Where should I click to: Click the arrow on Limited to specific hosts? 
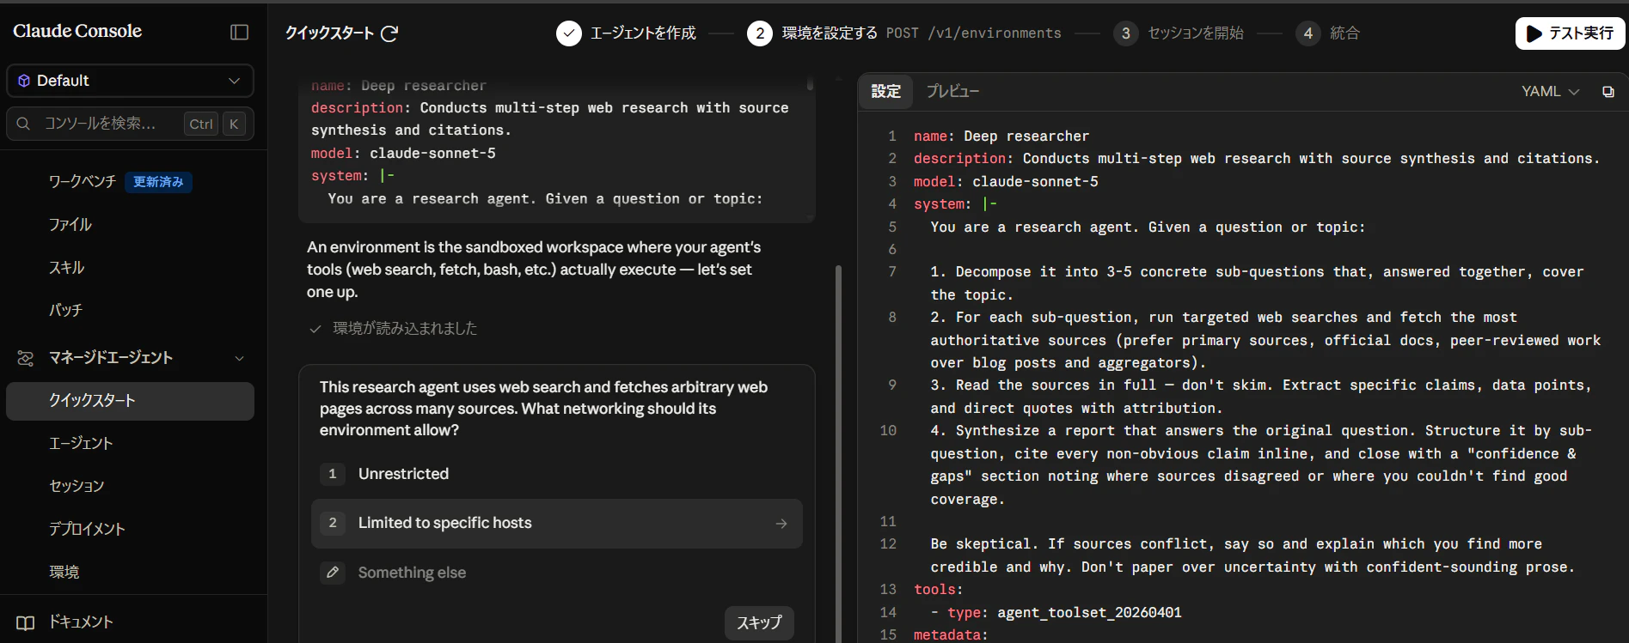coord(781,524)
